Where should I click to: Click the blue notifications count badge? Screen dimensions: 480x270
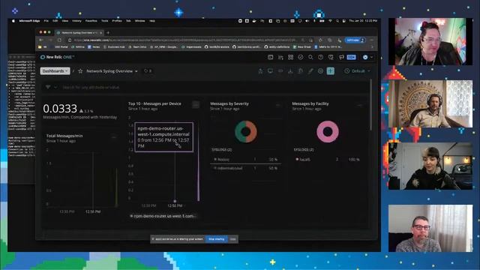[352, 57]
